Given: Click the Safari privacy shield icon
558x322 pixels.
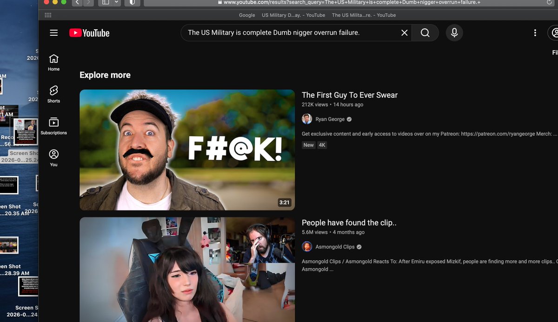Looking at the screenshot, I should pos(132,2).
